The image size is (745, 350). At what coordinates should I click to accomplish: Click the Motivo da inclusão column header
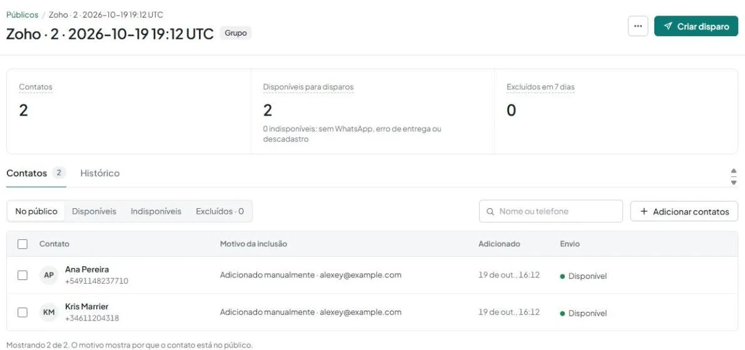click(253, 244)
